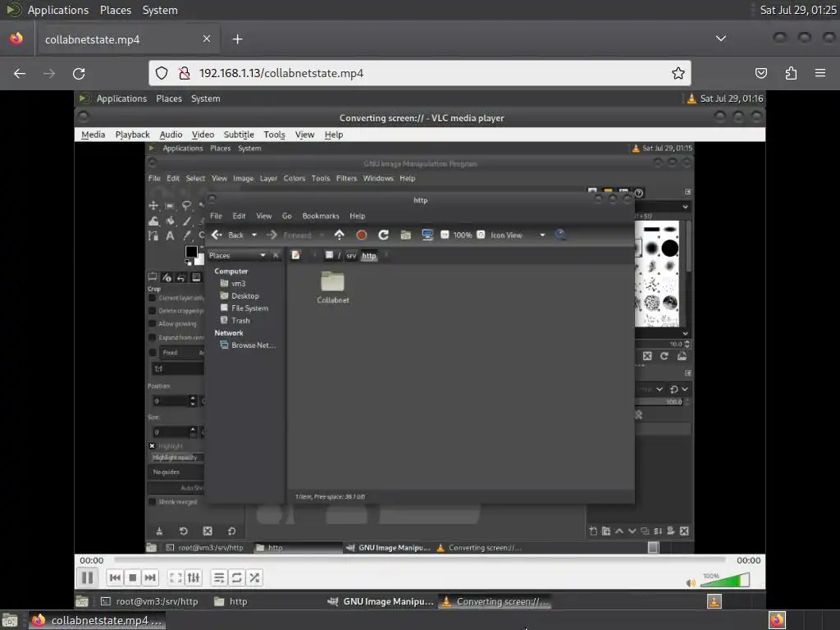Pause playback in VLC controls
This screenshot has height=630, width=840.
(x=87, y=577)
